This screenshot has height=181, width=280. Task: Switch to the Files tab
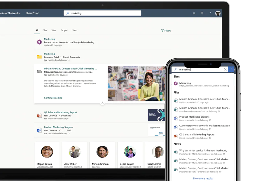point(45,30)
